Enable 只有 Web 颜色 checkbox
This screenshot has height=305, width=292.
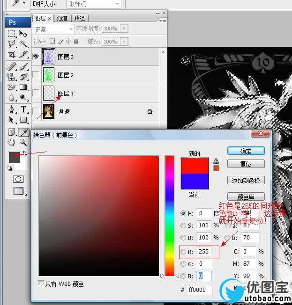41,283
